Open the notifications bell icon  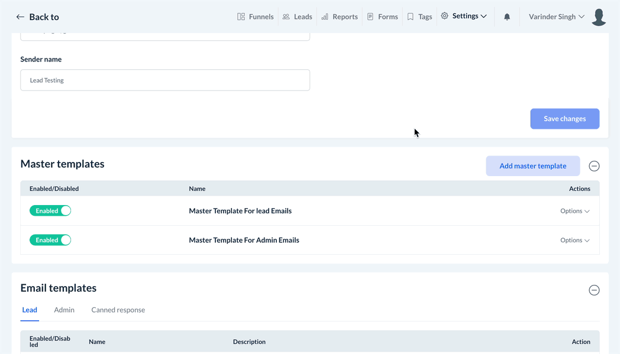coord(507,17)
